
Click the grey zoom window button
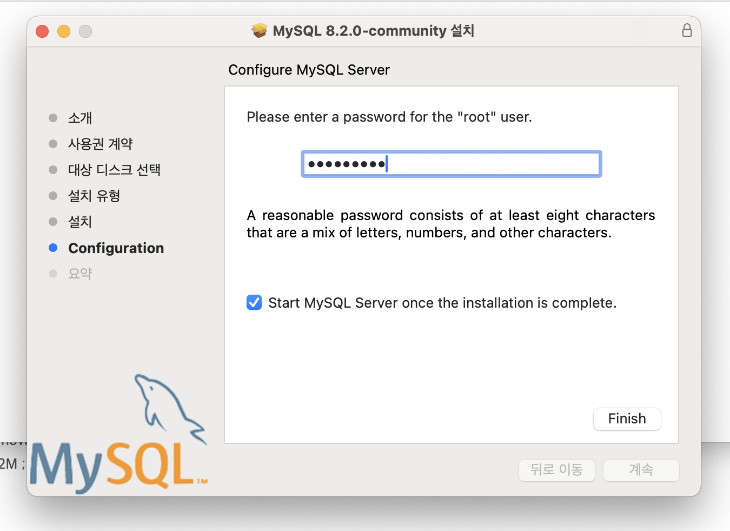85,31
